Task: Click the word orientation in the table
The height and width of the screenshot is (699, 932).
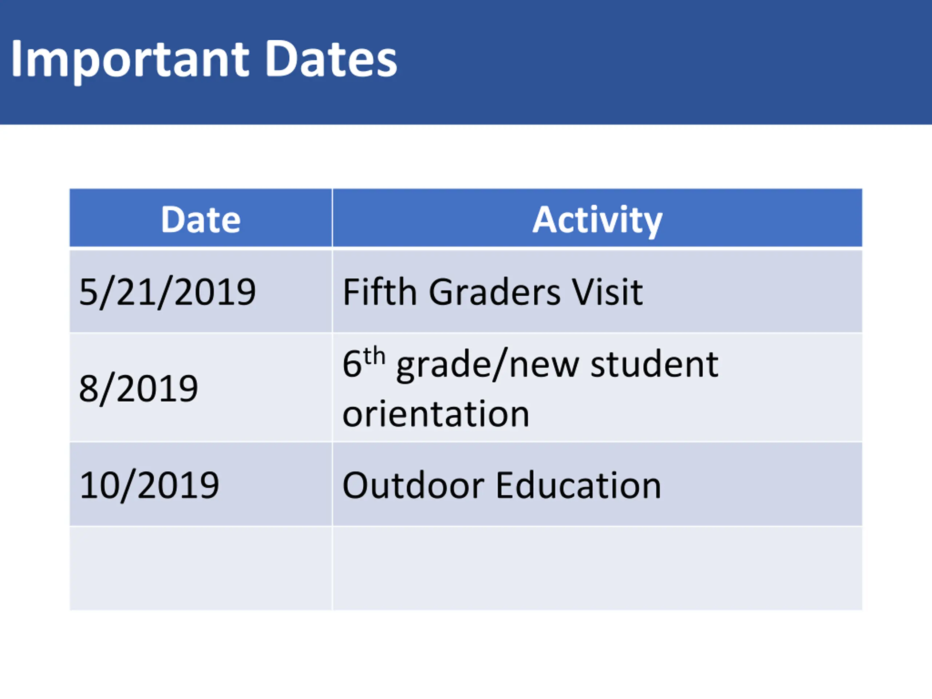Action: (x=436, y=414)
